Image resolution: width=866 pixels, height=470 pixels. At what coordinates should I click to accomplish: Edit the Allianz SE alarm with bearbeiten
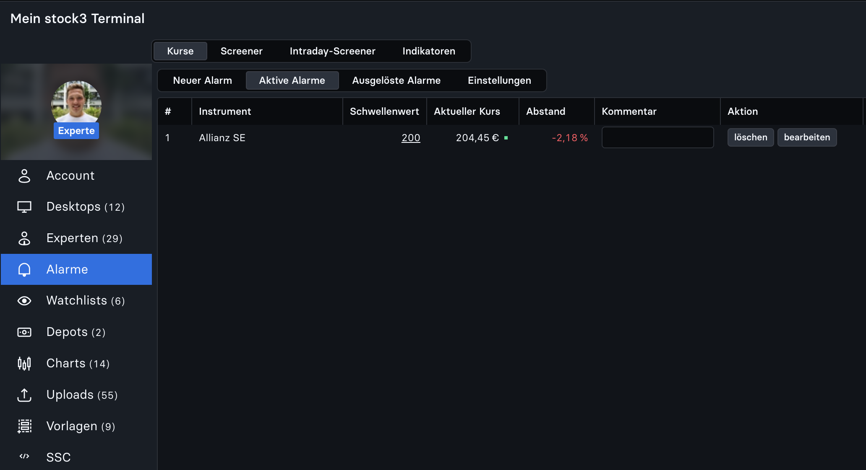coord(807,137)
